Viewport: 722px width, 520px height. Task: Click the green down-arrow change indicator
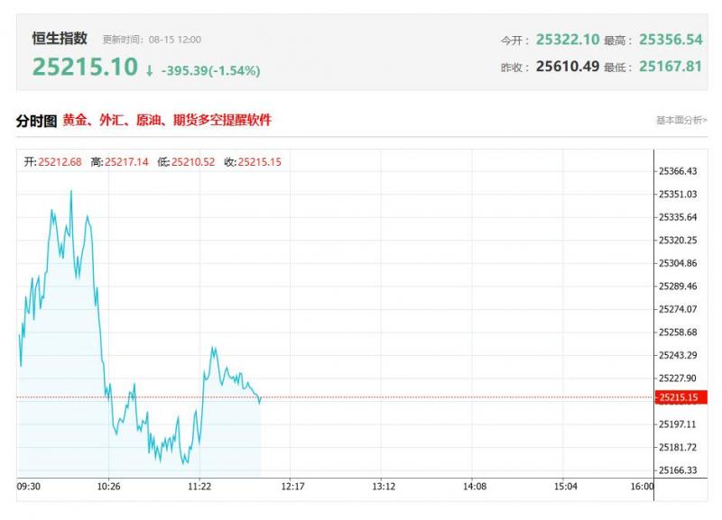pos(149,71)
